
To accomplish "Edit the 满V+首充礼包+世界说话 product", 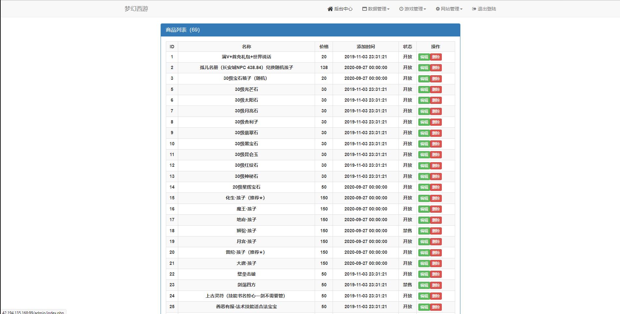I will tap(424, 57).
